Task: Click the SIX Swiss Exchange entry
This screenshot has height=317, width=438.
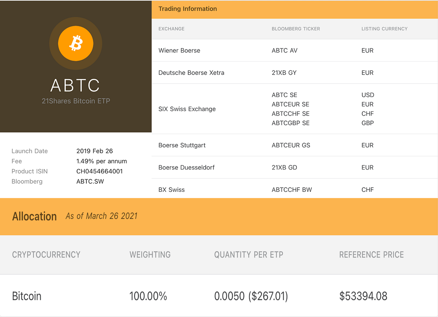Action: click(187, 109)
